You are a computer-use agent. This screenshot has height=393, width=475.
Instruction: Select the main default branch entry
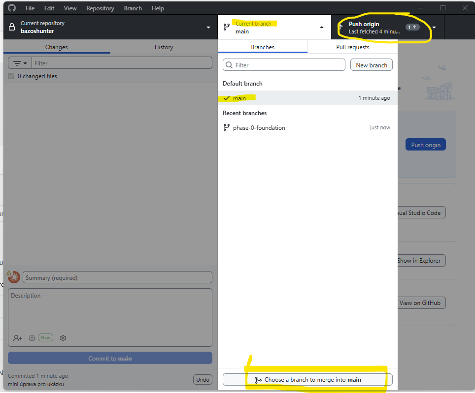(307, 98)
